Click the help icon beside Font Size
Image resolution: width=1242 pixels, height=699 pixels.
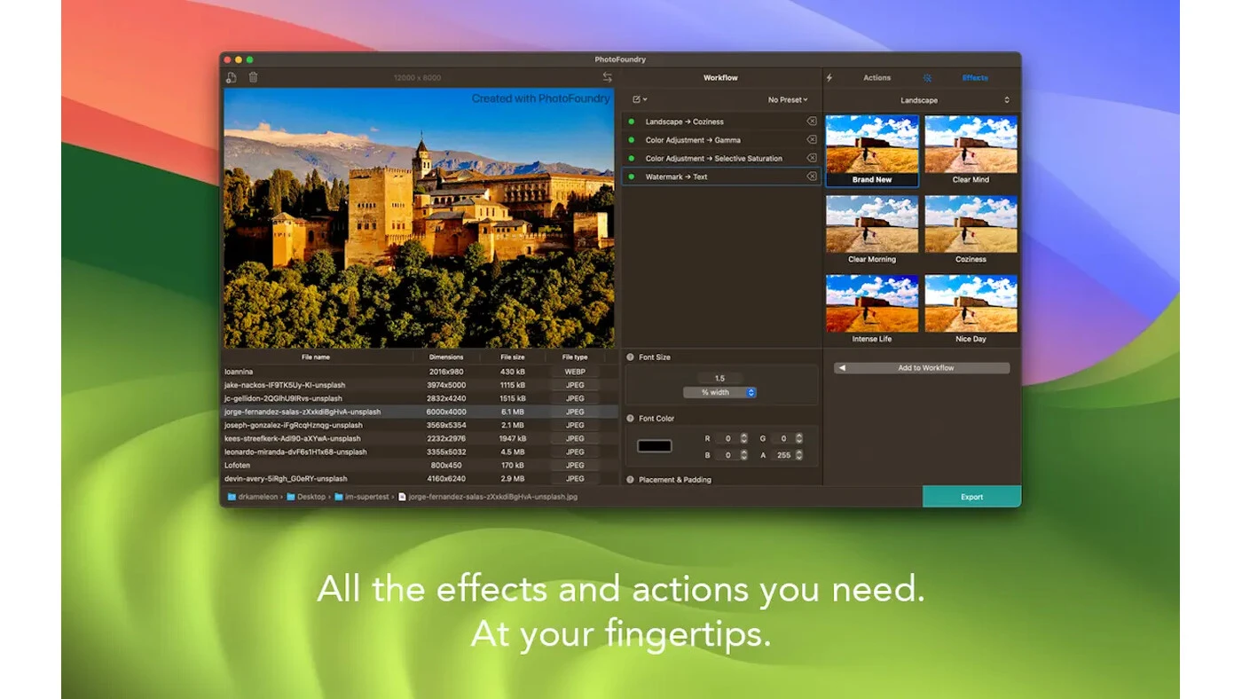630,357
